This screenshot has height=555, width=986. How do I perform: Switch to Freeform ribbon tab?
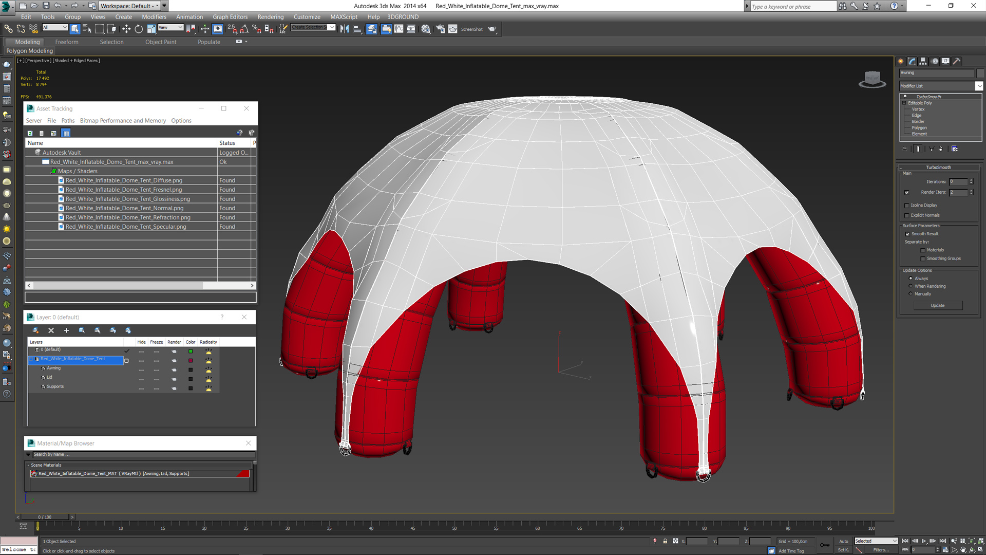click(67, 42)
